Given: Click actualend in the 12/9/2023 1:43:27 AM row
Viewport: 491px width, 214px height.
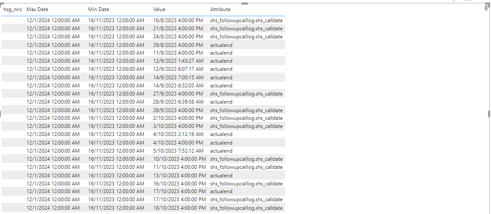Looking at the screenshot, I should pyautogui.click(x=221, y=61).
